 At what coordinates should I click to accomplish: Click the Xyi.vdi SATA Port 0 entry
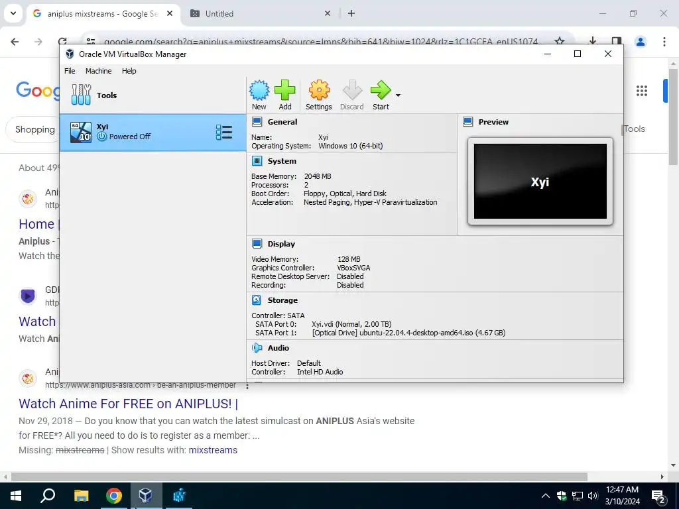tap(351, 324)
